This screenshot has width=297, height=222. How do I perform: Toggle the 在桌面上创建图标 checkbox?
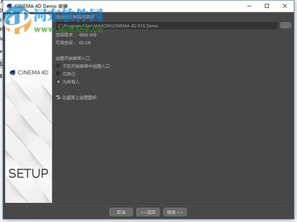pyautogui.click(x=58, y=97)
